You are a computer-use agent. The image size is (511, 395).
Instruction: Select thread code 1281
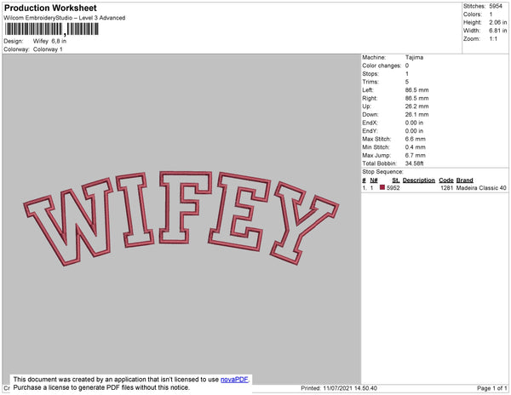[x=447, y=188]
